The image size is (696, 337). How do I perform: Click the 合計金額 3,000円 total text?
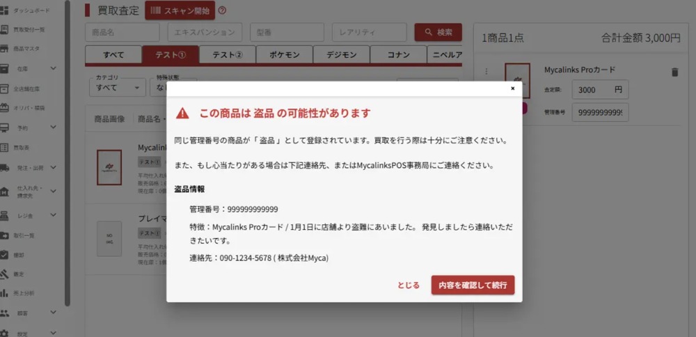coord(640,38)
